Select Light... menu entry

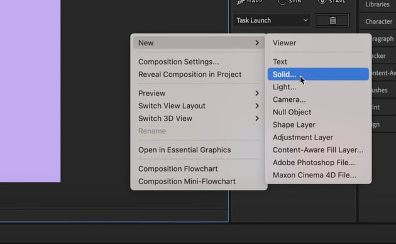point(318,87)
